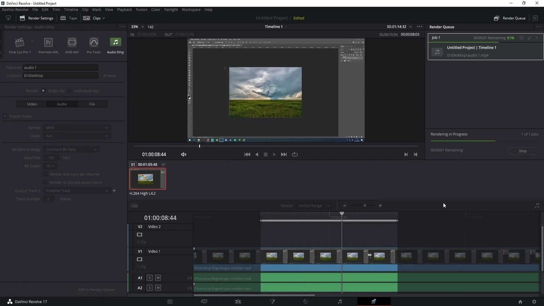Expand the Bit Rate Strategy dropdown
The width and height of the screenshot is (544, 306).
pos(95,149)
